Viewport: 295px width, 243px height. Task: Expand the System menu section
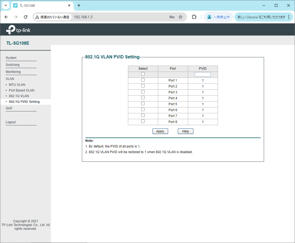11,58
